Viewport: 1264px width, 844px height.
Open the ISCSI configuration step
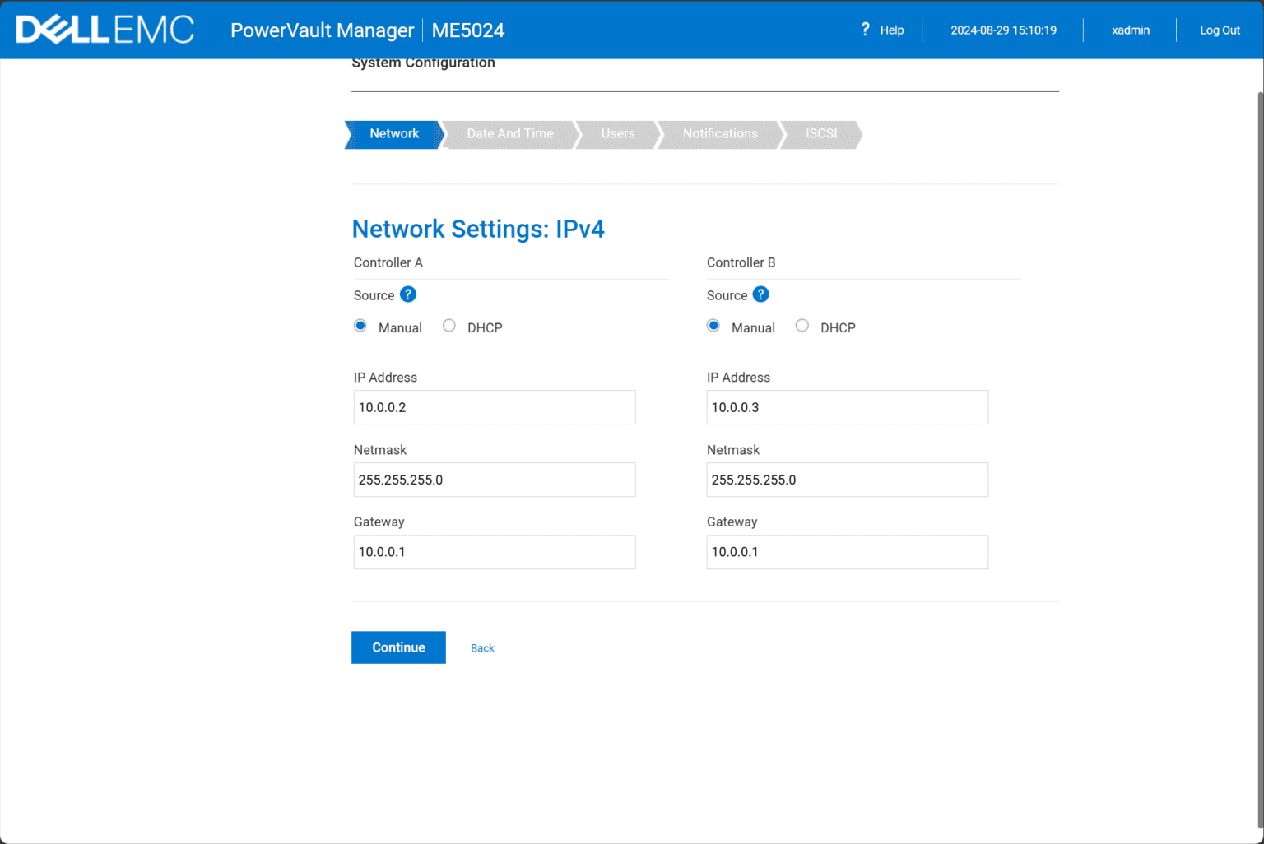tap(821, 134)
